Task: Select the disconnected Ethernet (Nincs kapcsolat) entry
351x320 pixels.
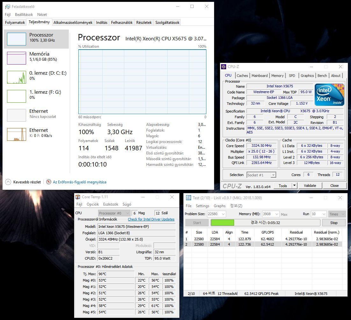Action: 36,115
